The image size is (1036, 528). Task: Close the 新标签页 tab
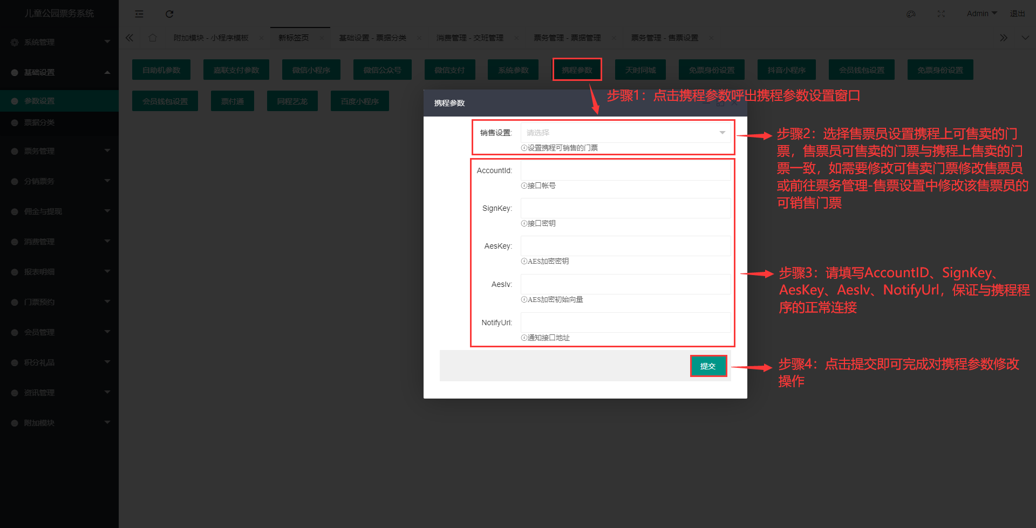point(322,38)
